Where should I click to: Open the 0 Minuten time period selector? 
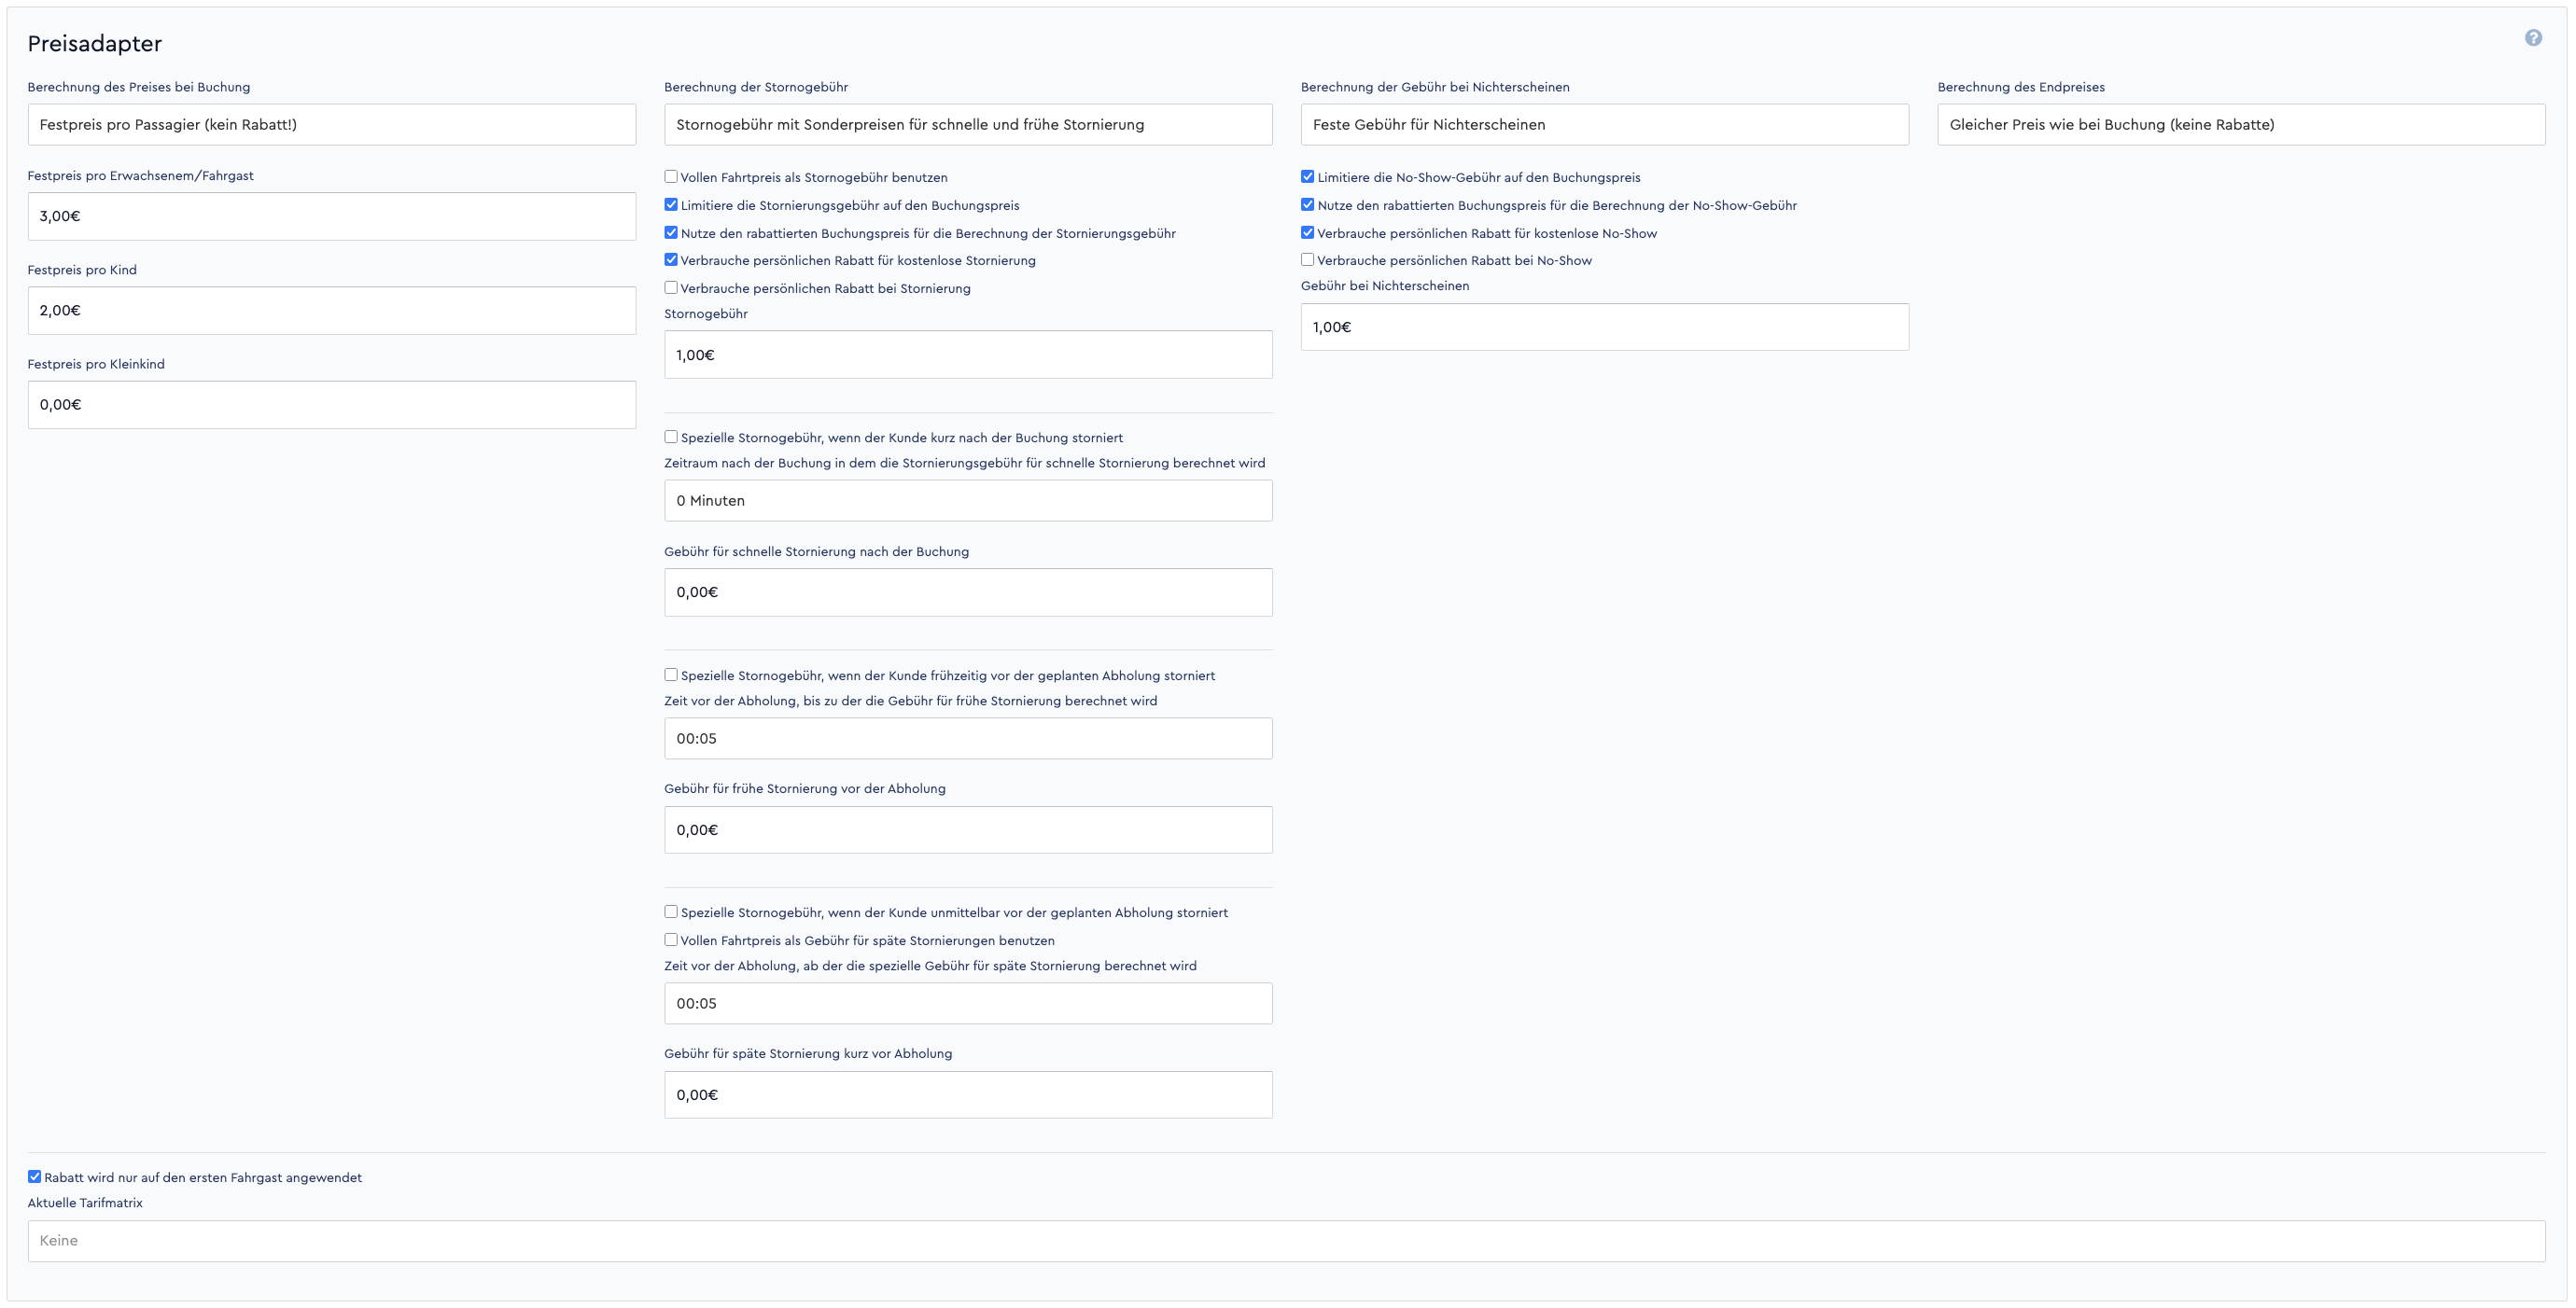pyautogui.click(x=968, y=501)
